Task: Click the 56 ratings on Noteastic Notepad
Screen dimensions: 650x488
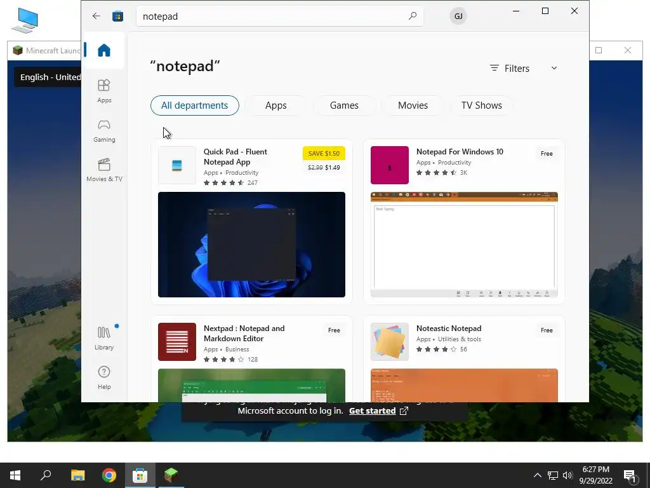Action: tap(463, 349)
